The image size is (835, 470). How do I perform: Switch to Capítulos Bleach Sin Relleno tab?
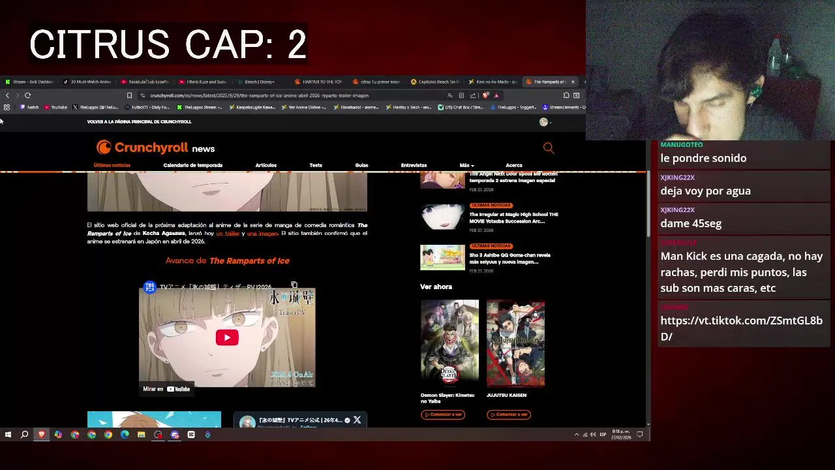[435, 82]
